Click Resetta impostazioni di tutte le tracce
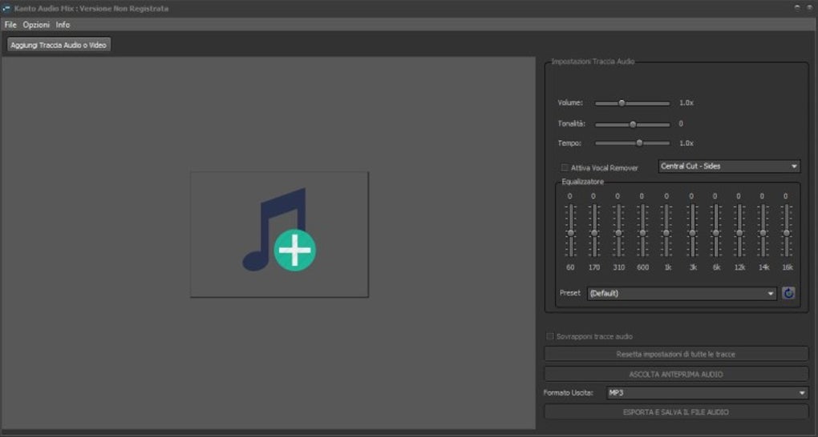This screenshot has height=437, width=818. 676,354
